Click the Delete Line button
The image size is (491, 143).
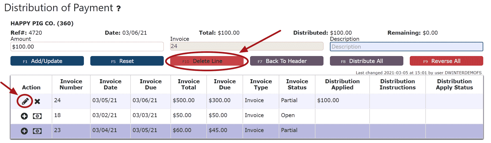pos(207,61)
